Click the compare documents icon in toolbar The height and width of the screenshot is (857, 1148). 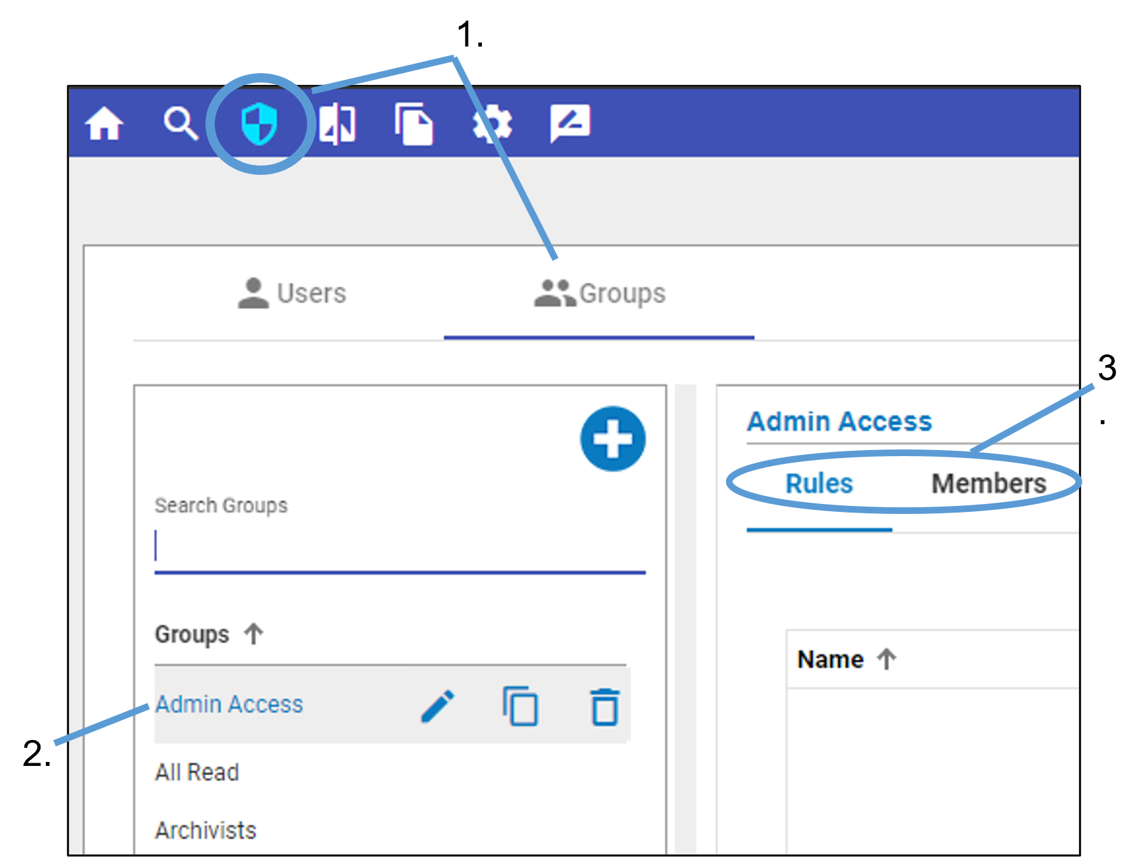337,124
